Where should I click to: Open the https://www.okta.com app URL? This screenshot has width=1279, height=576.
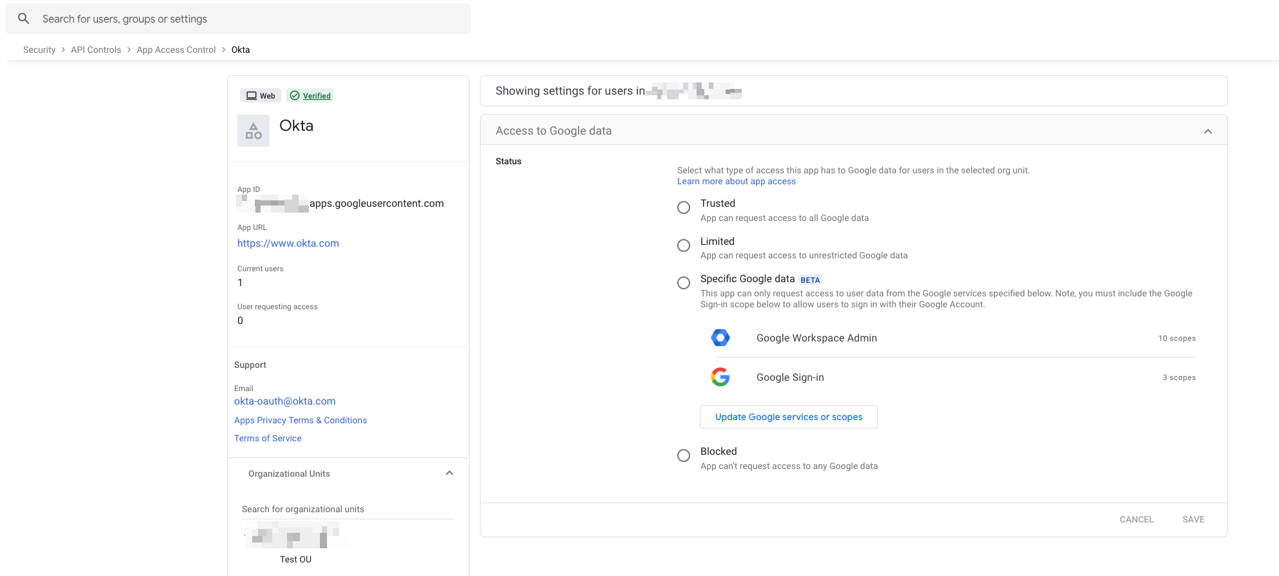pyautogui.click(x=288, y=244)
